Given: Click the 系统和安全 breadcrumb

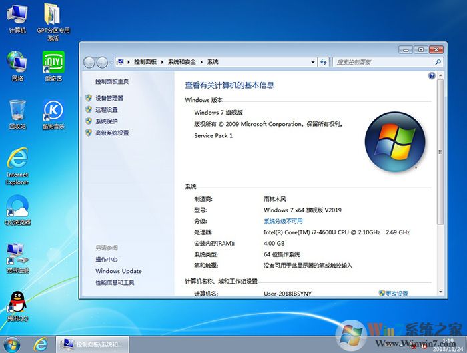Looking at the screenshot, I should (x=181, y=62).
